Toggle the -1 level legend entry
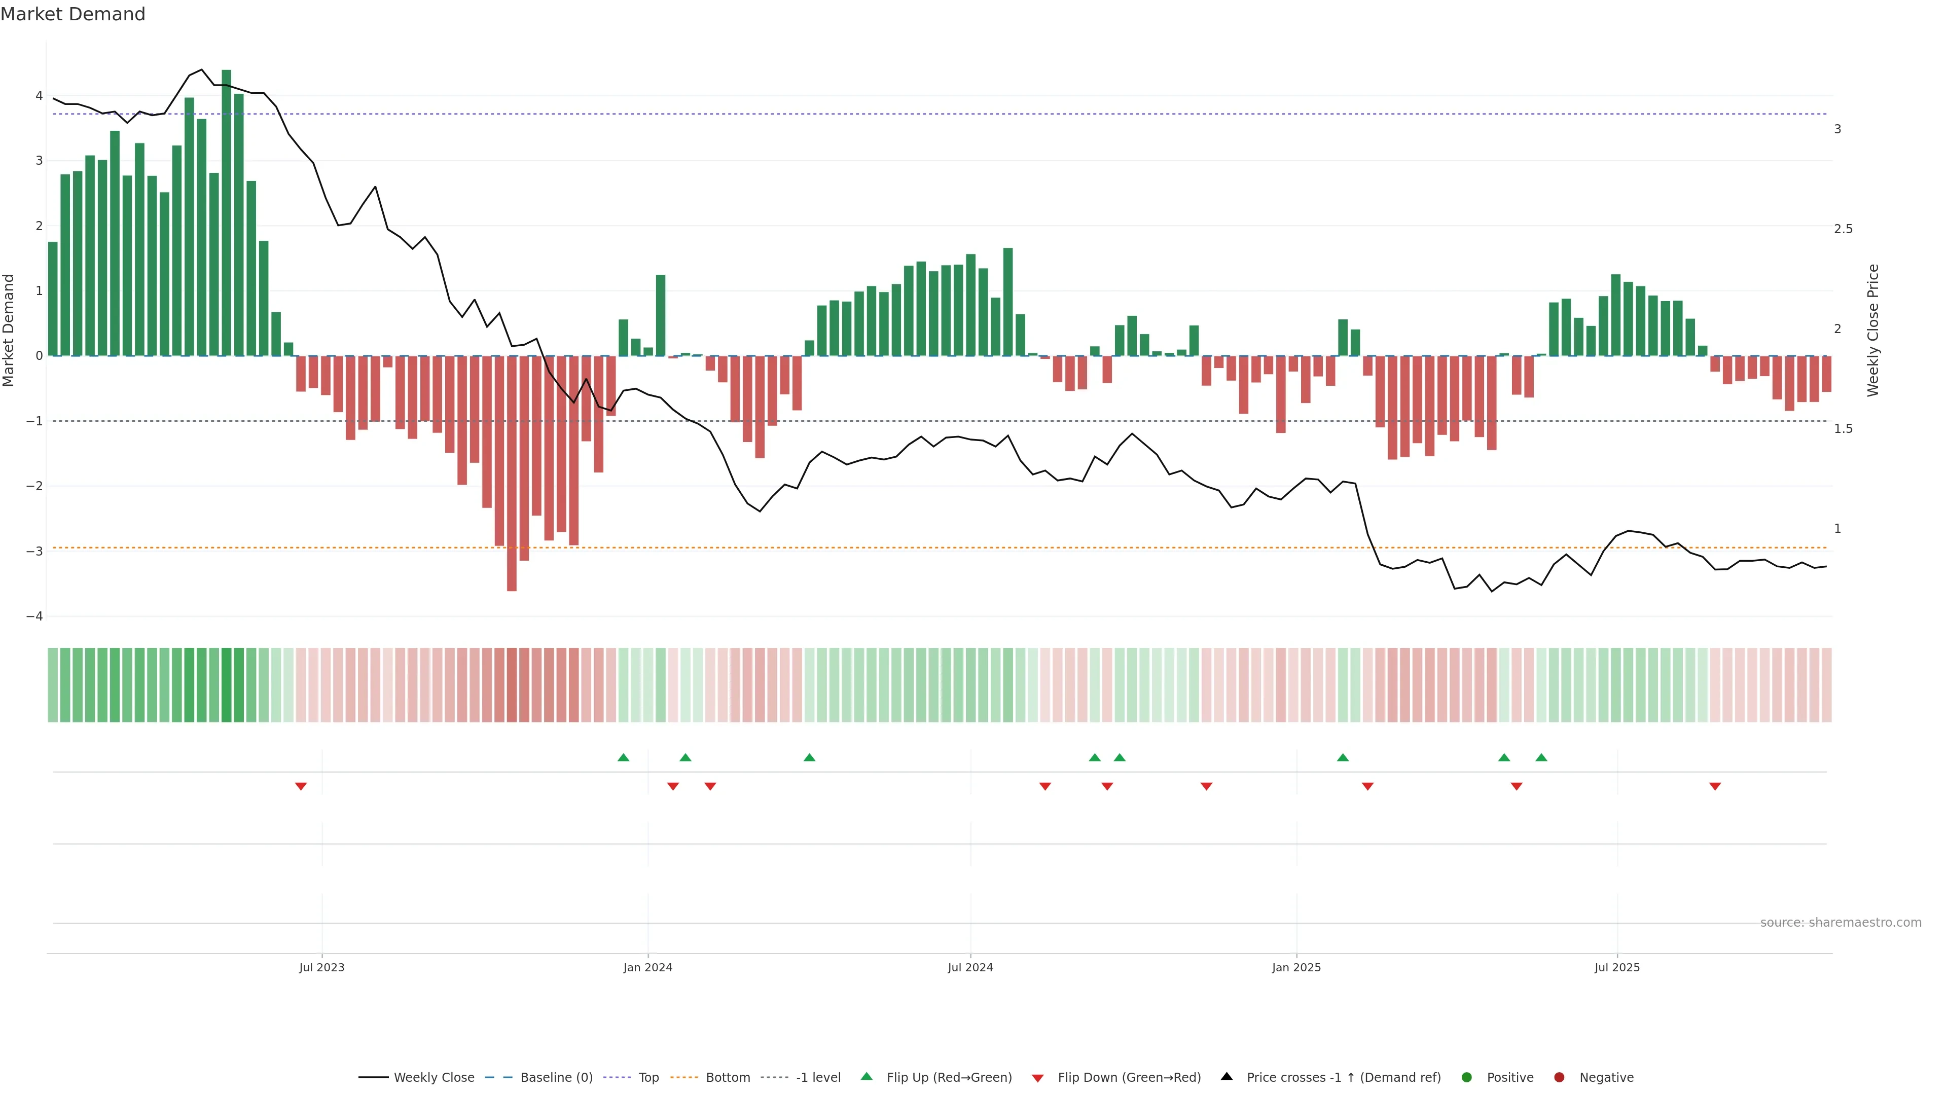1947x1095 pixels. click(818, 1078)
